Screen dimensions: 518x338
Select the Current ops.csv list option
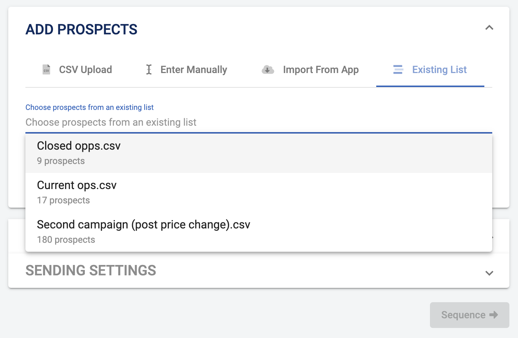[x=77, y=185]
